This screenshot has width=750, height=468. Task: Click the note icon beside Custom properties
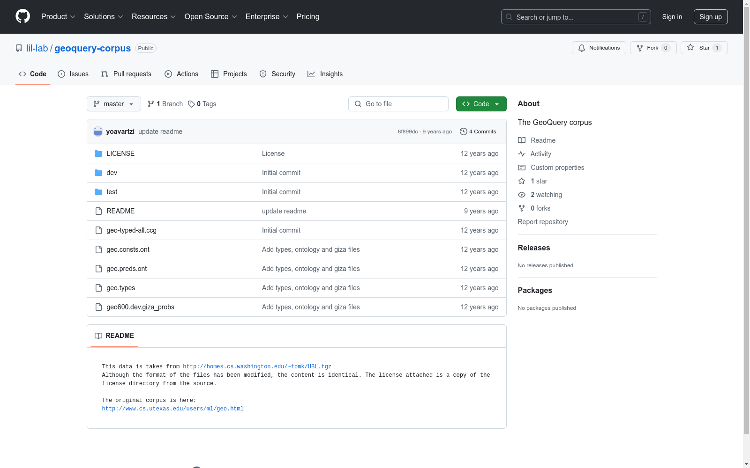(522, 168)
